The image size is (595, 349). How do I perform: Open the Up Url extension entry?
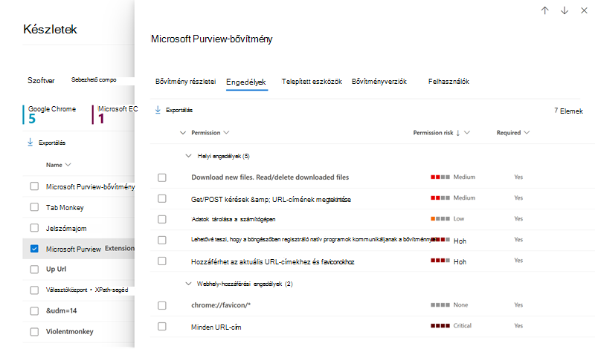(x=57, y=269)
